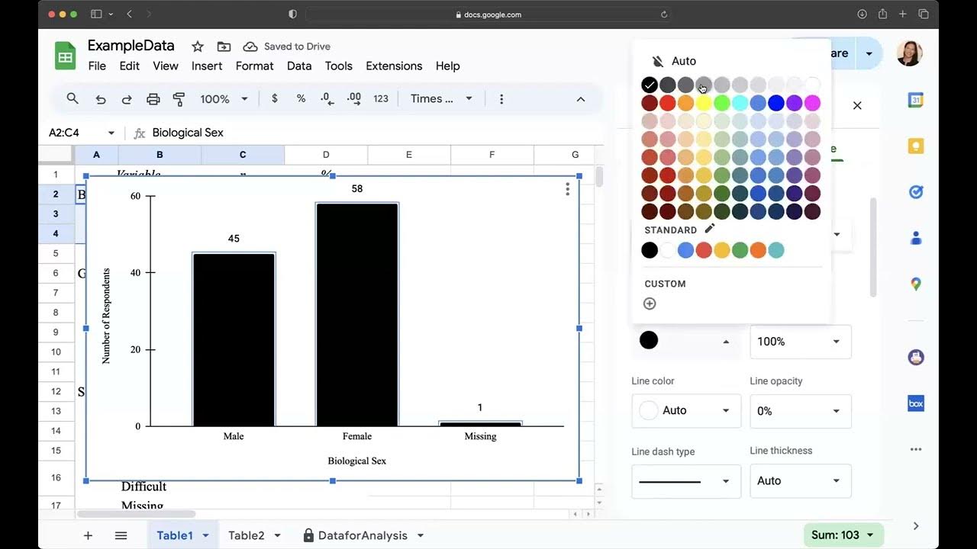Click the Google account profile picture
The image size is (977, 549).
(x=910, y=53)
